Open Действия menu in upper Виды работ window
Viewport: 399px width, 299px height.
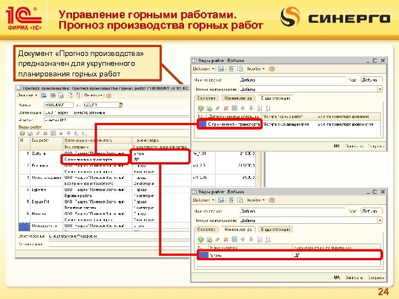203,69
